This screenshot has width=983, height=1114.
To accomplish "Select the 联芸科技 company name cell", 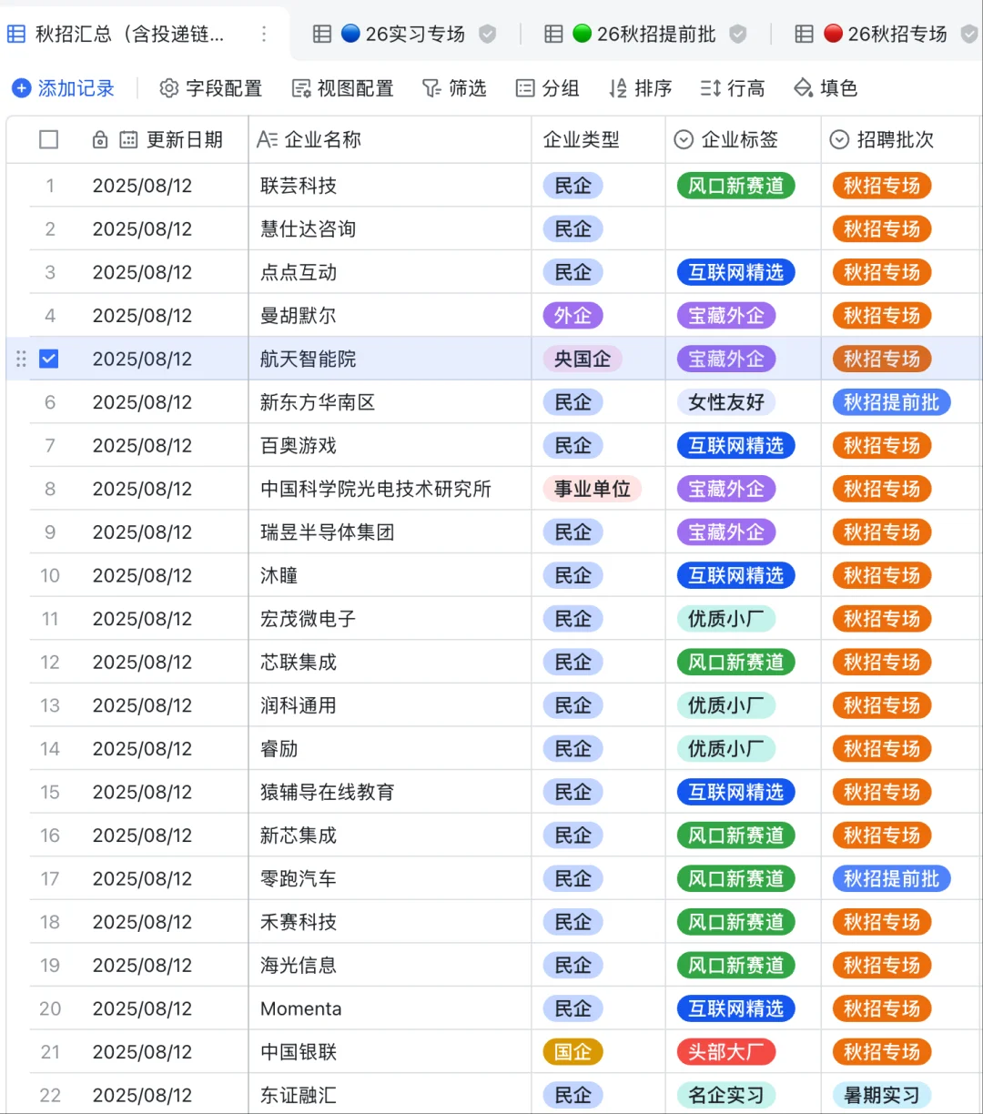I will 390,186.
